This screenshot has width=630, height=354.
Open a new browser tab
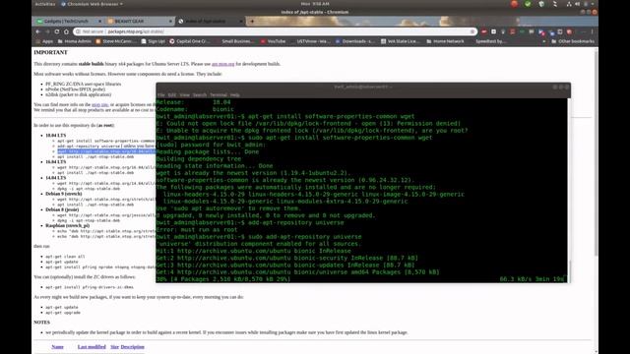click(x=252, y=22)
